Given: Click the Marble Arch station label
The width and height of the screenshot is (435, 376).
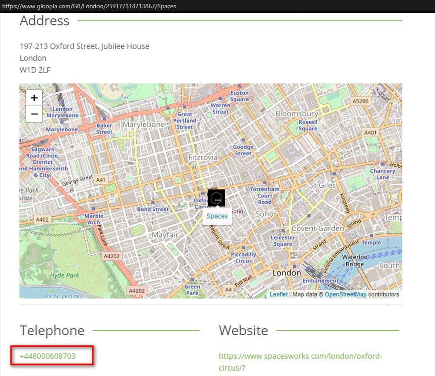Looking at the screenshot, I should tap(94, 219).
